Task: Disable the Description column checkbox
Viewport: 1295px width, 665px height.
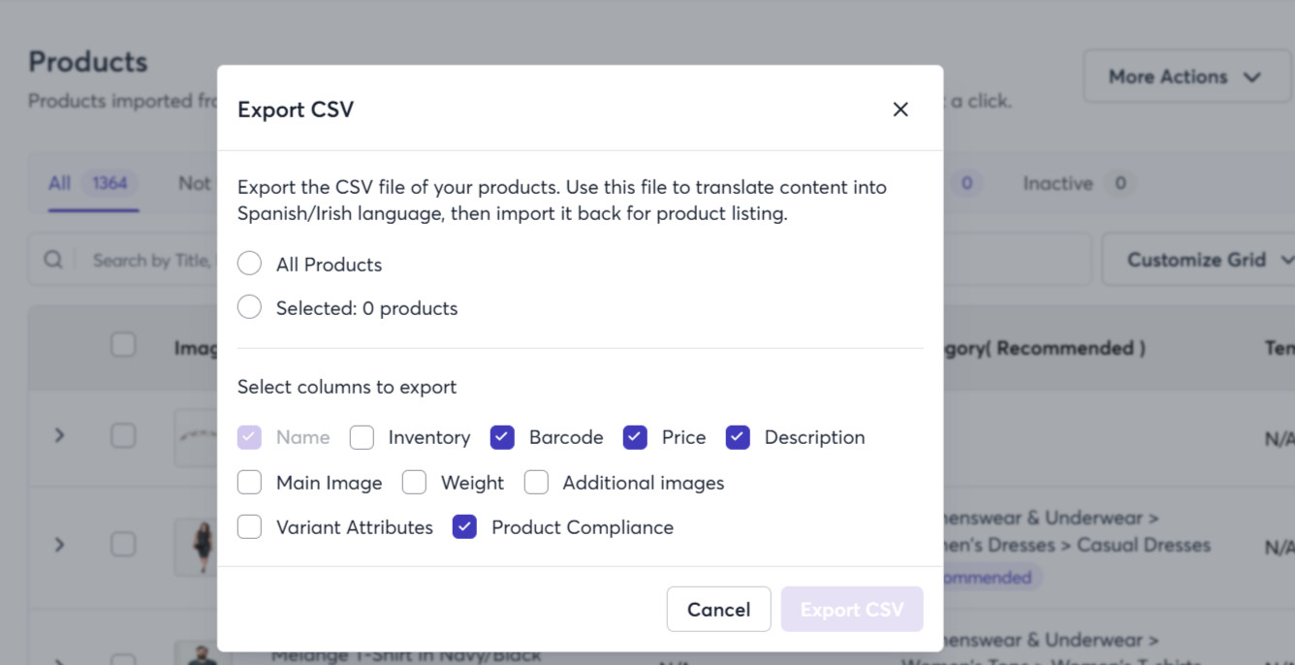Action: tap(738, 437)
